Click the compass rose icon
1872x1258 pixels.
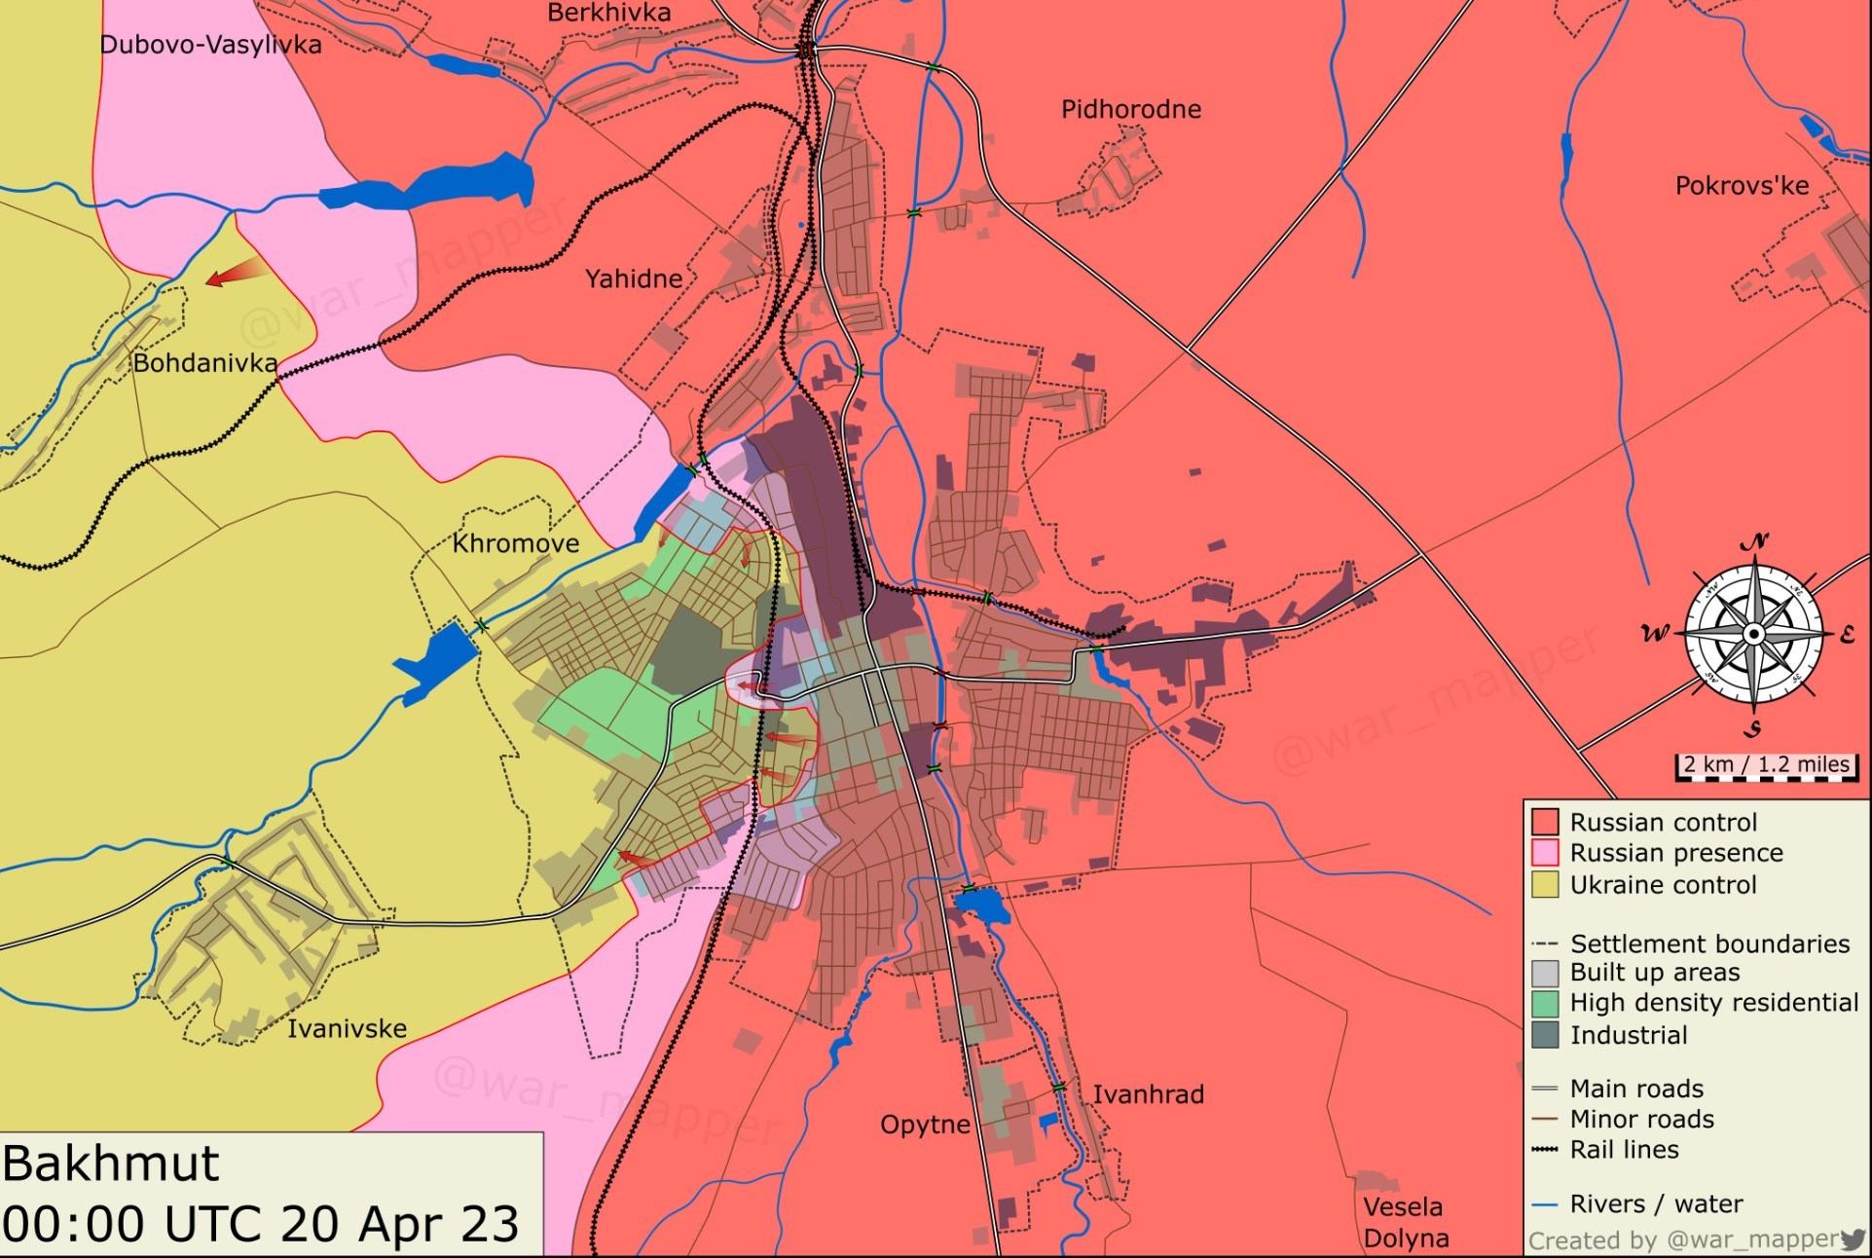tap(1752, 635)
